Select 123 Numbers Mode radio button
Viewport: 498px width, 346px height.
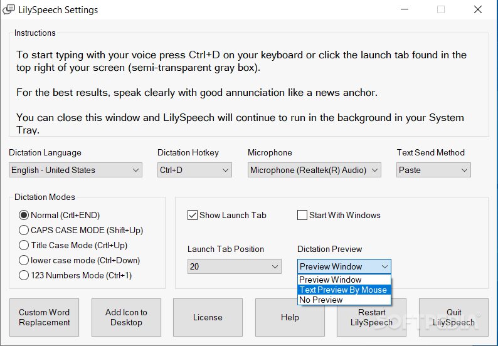tap(24, 275)
